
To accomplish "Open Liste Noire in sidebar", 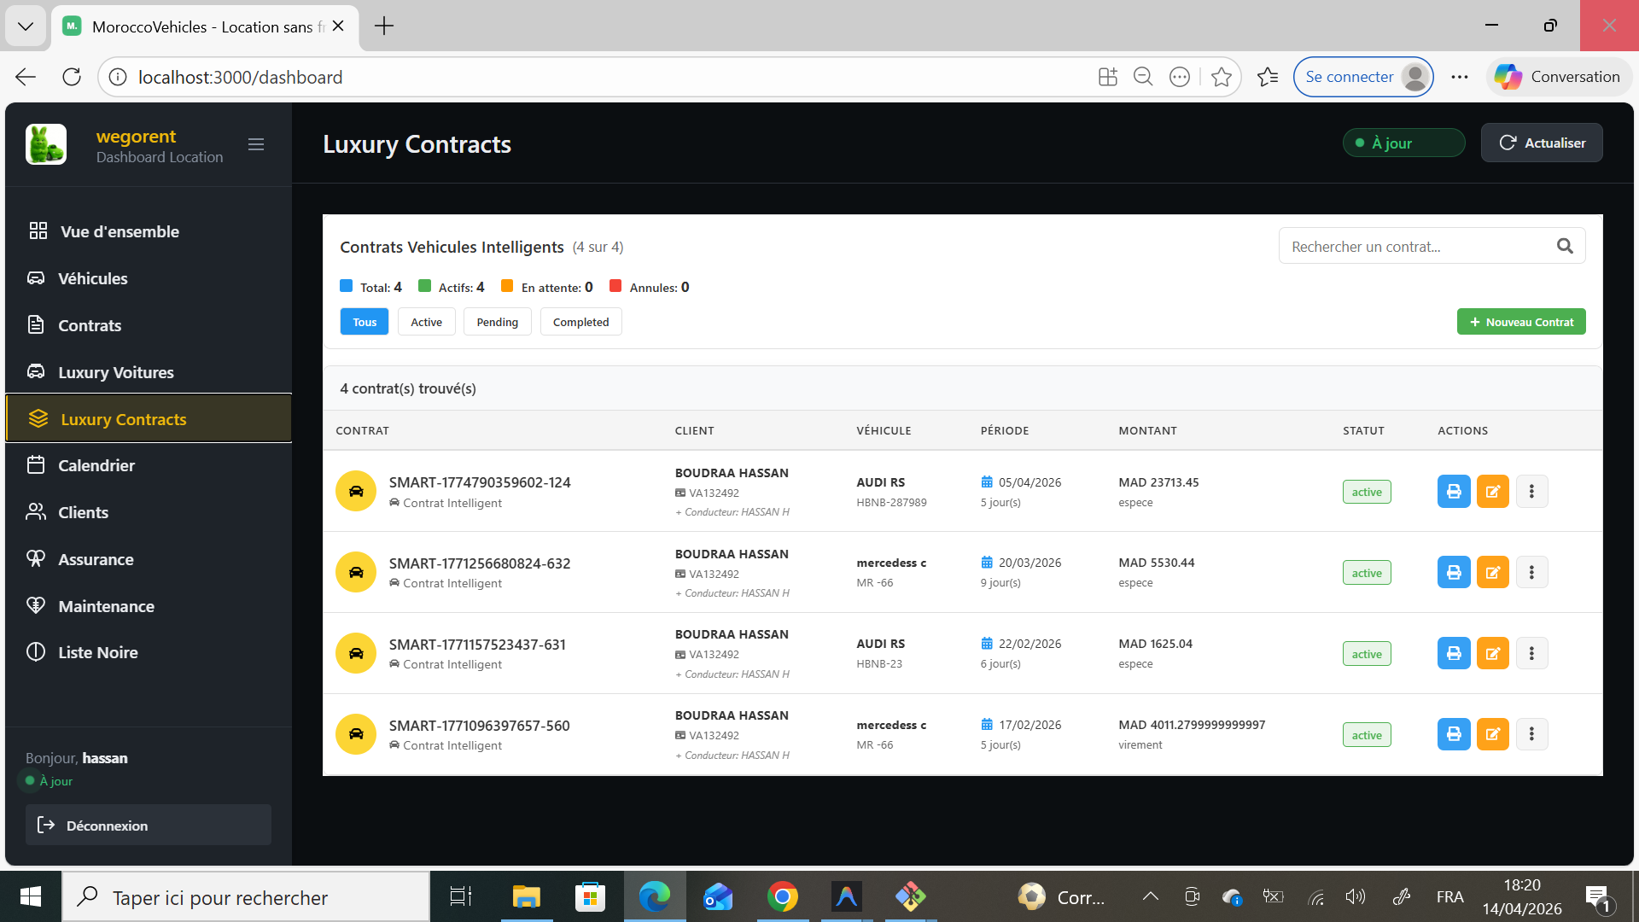I will [x=97, y=652].
